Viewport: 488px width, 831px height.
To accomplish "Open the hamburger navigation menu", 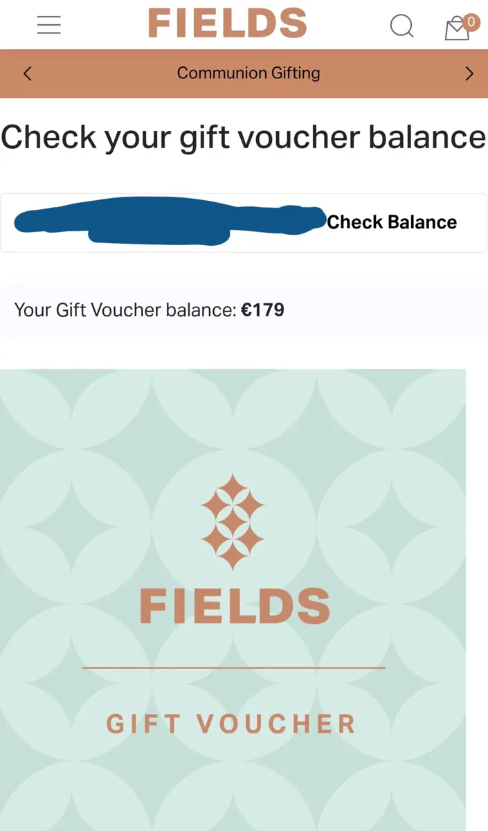I will (48, 24).
